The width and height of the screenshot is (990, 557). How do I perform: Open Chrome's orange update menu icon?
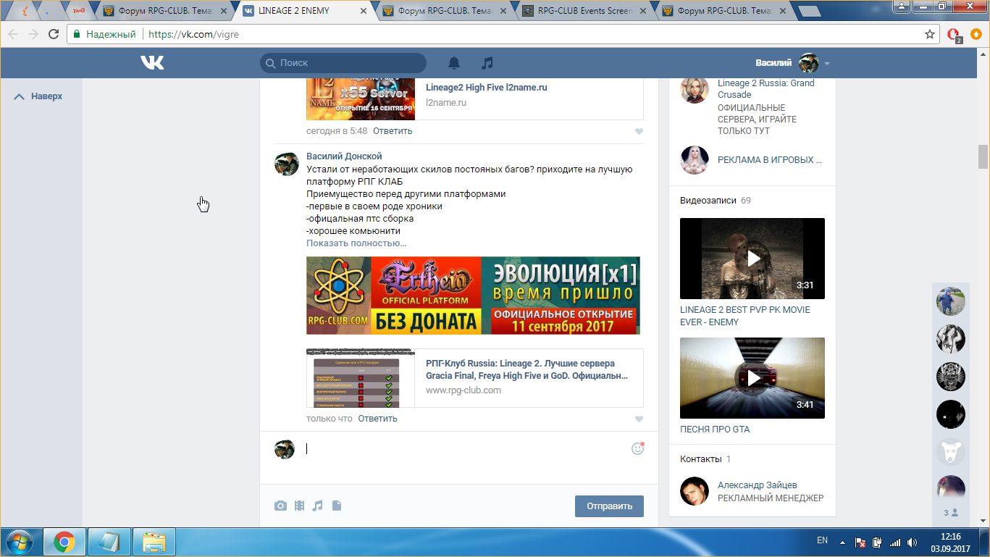[x=976, y=34]
